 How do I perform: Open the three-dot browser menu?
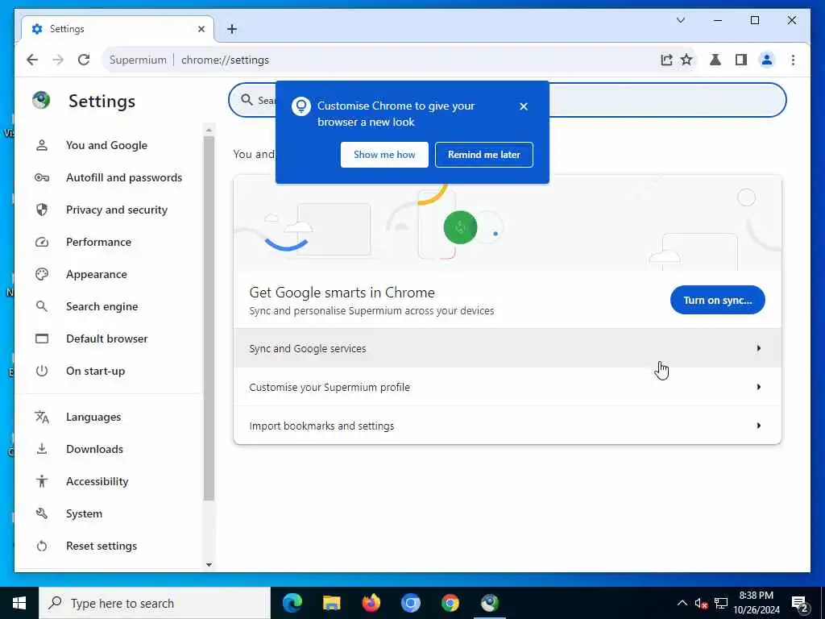[x=793, y=60]
